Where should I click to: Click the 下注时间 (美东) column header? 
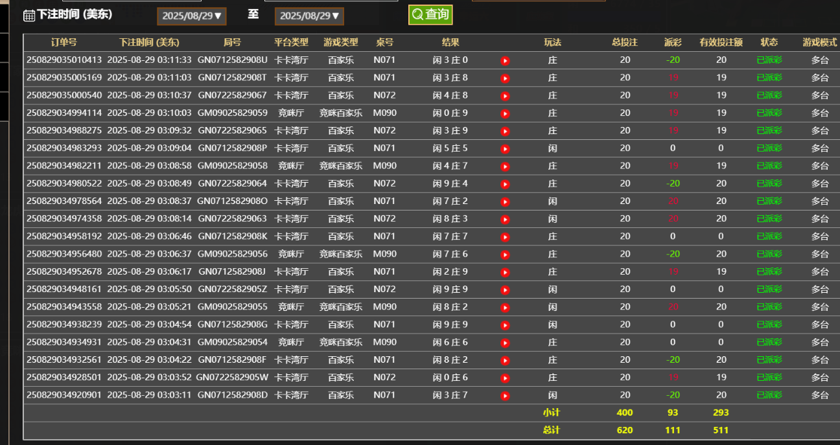tap(150, 42)
